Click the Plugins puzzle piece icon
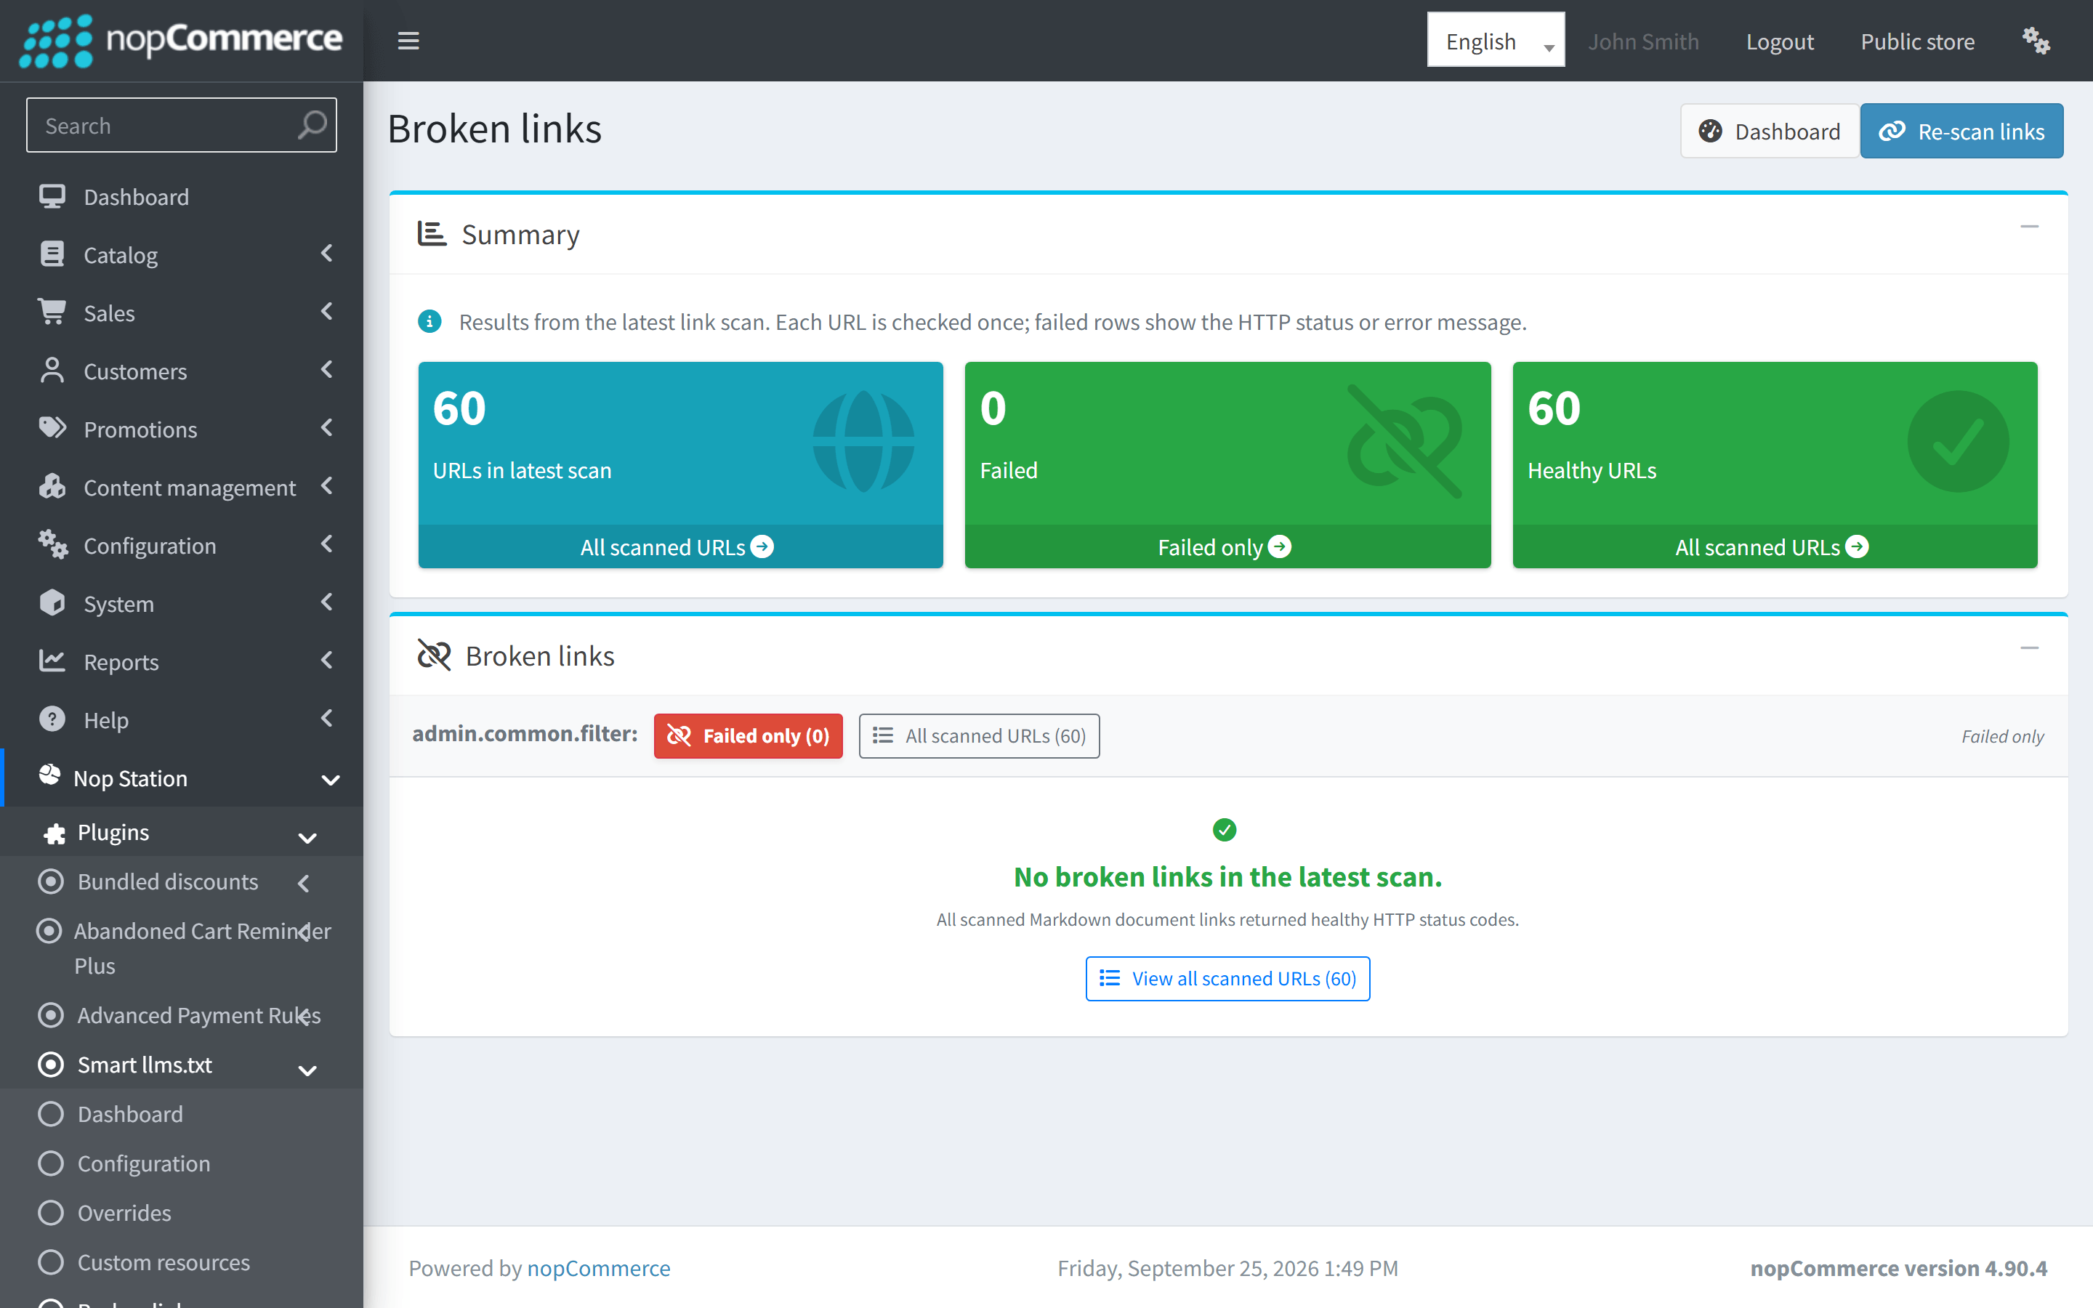The width and height of the screenshot is (2093, 1308). pos(55,833)
